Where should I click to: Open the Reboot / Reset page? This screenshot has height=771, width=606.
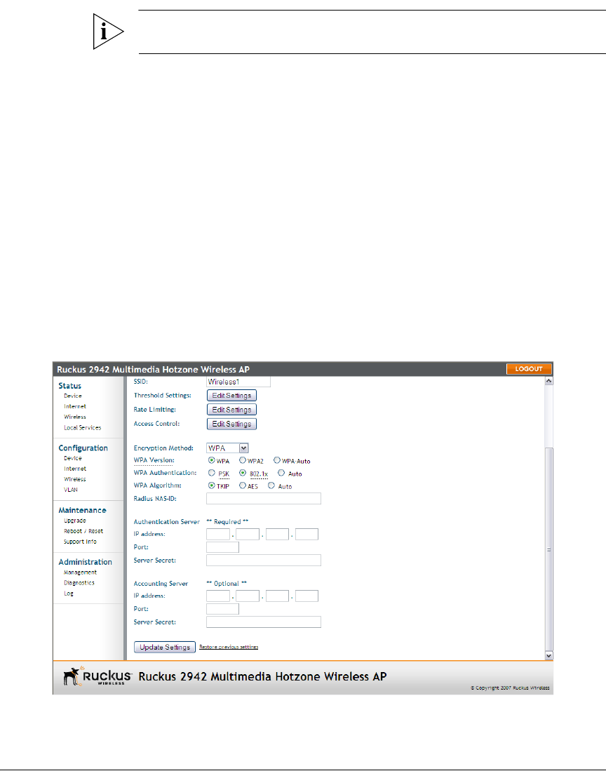point(83,531)
